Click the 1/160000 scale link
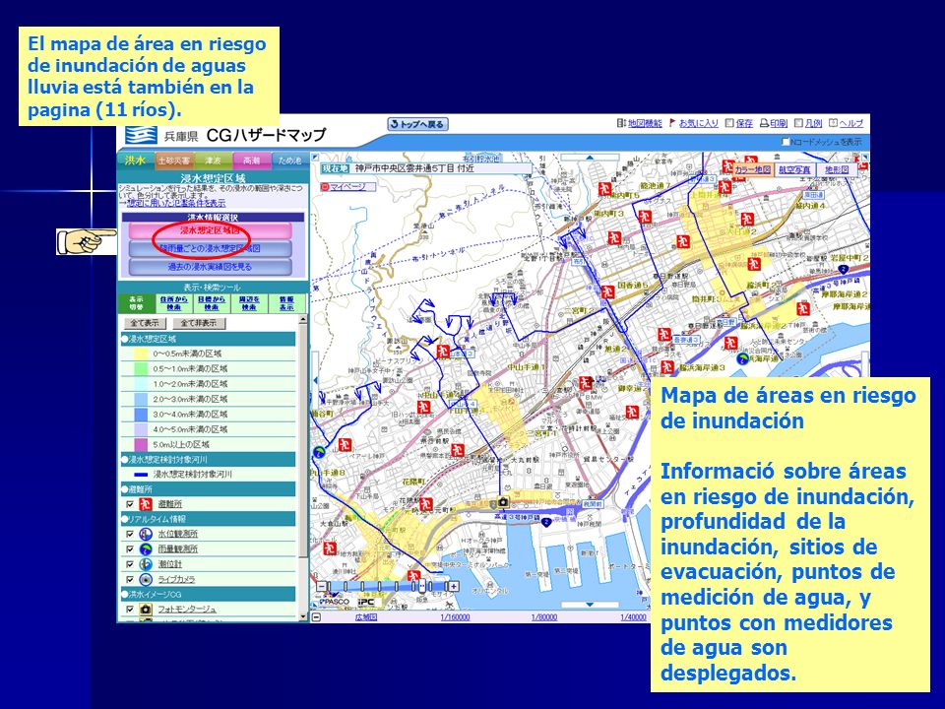The width and height of the screenshot is (945, 709). 455,617
